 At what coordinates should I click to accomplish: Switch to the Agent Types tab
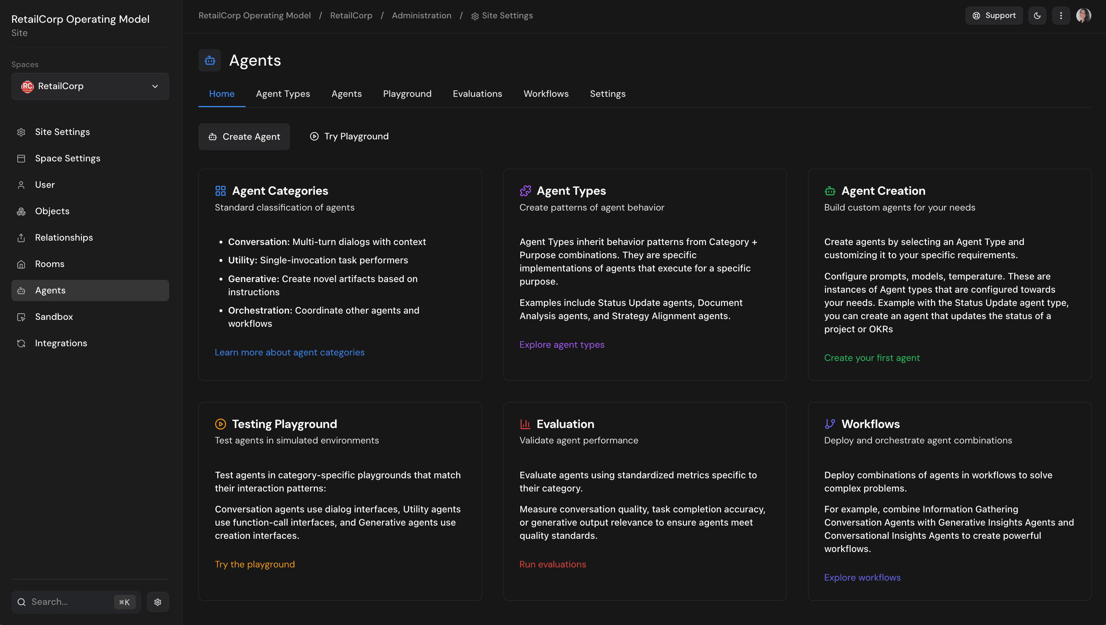pos(283,94)
